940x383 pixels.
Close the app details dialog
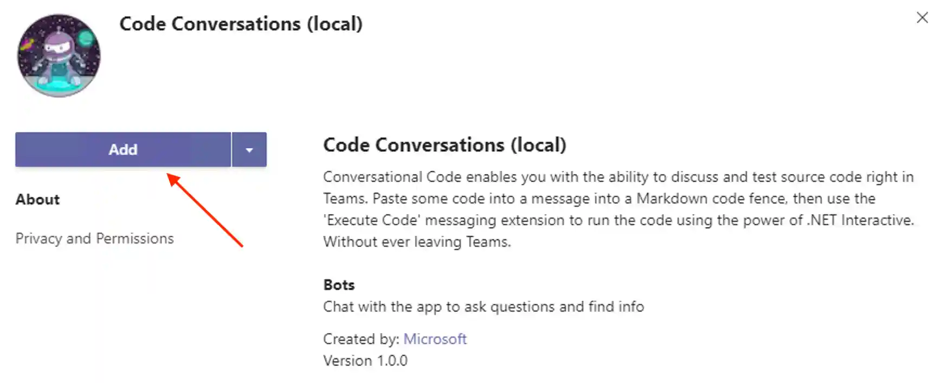(x=922, y=18)
